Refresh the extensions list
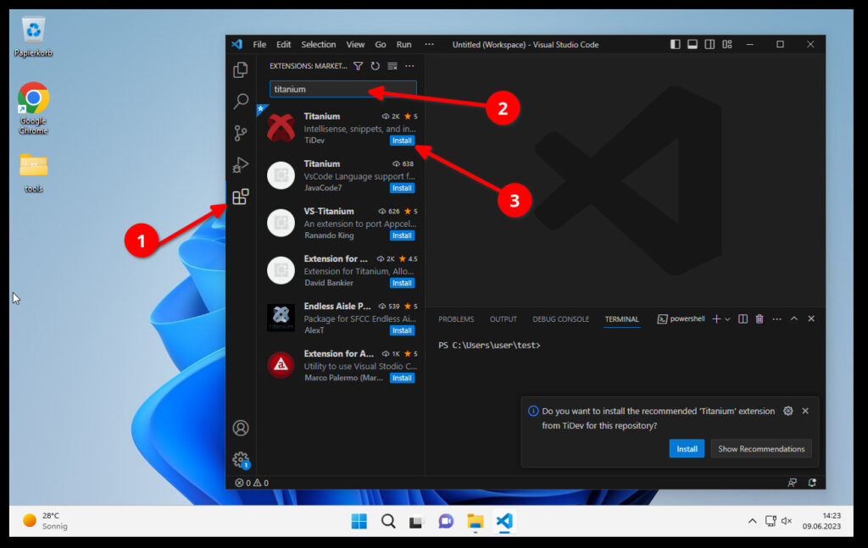868x548 pixels. click(x=376, y=66)
